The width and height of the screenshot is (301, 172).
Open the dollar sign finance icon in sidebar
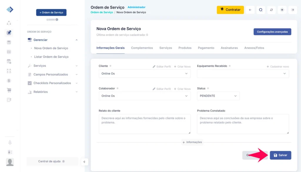(x=9, y=80)
